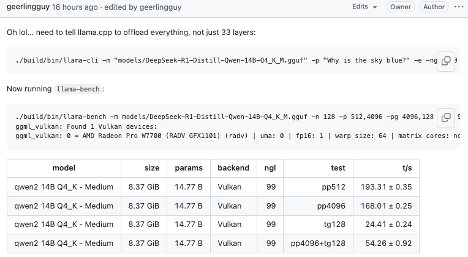Click the Owner badge
The height and width of the screenshot is (257, 468).
(x=401, y=7)
